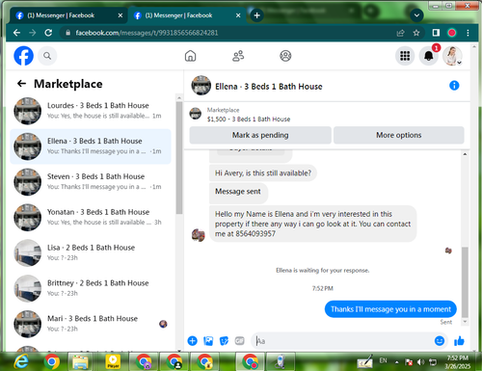Open a new browser tab
Image resolution: width=482 pixels, height=371 pixels.
[256, 15]
